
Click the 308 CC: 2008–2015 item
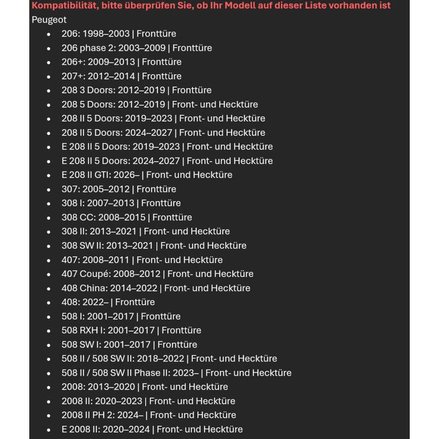tap(127, 217)
